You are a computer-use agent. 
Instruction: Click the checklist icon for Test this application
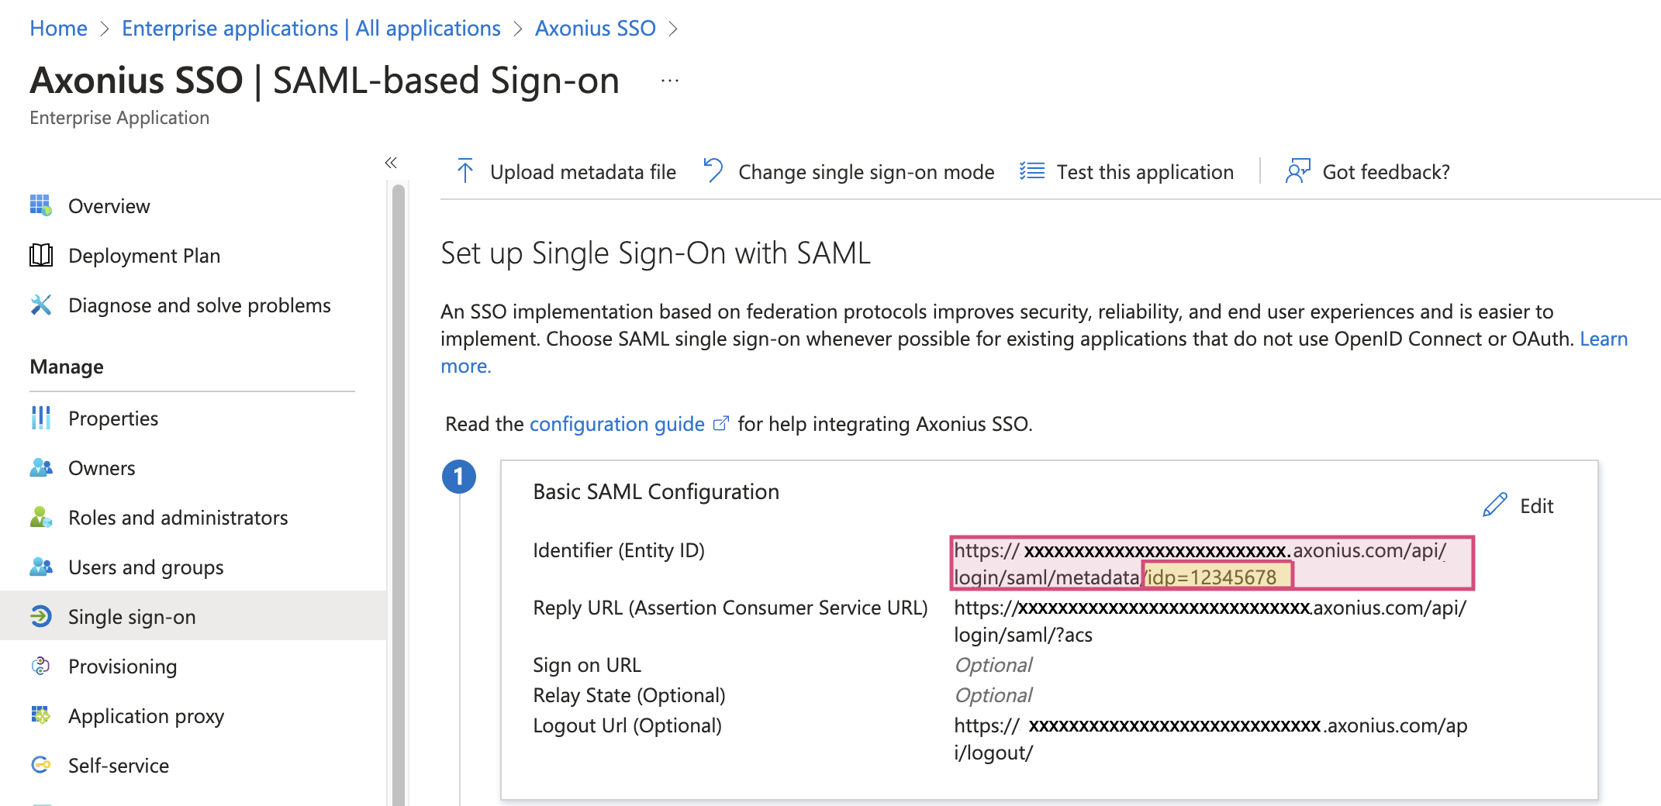(x=1032, y=170)
